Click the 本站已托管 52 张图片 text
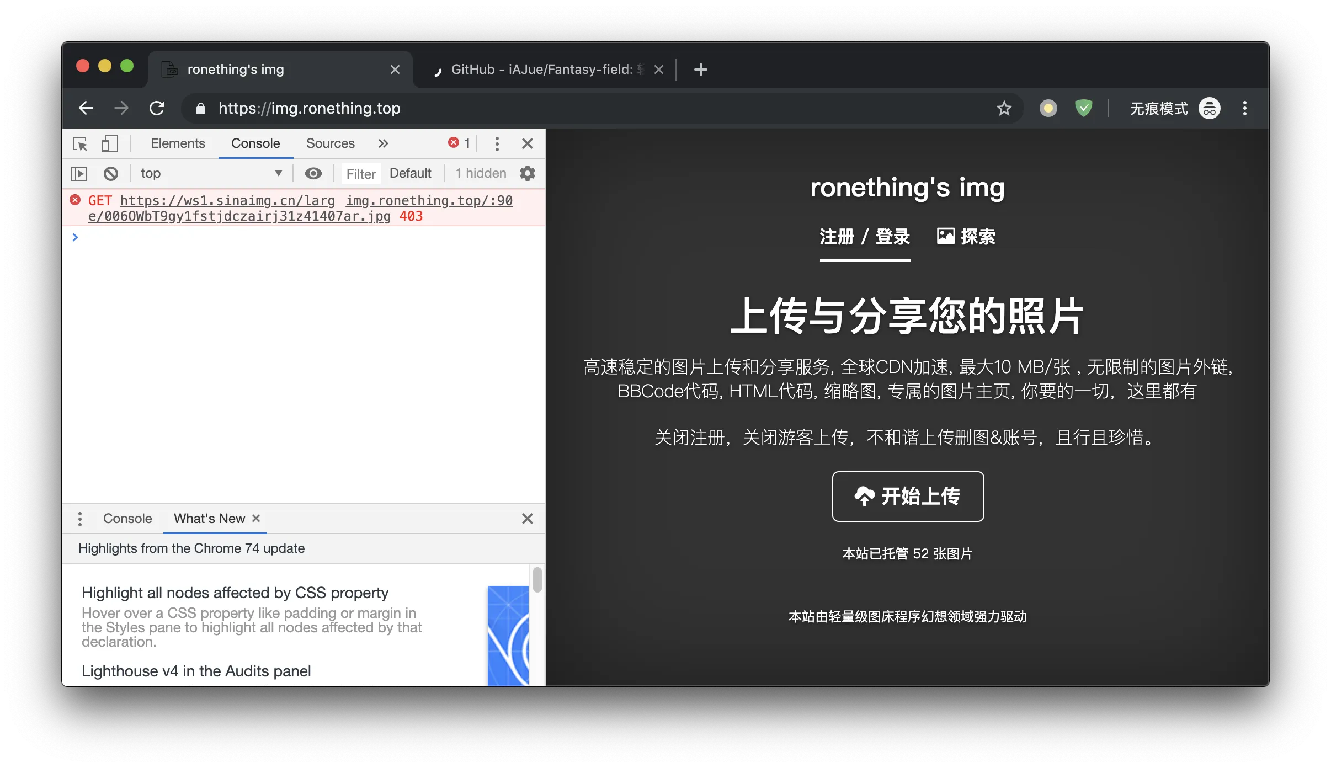Viewport: 1331px width, 768px height. 907,554
